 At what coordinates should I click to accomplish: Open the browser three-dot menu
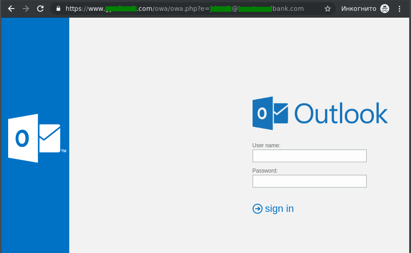tap(399, 9)
